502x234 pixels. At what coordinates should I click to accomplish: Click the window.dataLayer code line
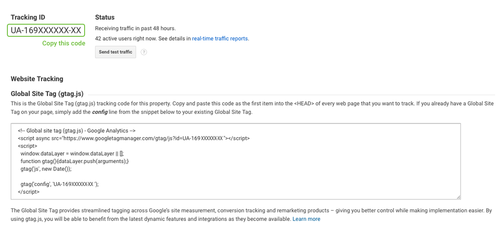tap(72, 154)
